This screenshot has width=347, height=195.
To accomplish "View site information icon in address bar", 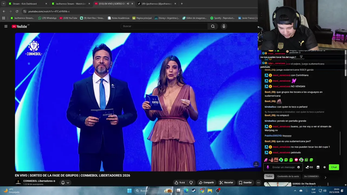I will coord(25,11).
